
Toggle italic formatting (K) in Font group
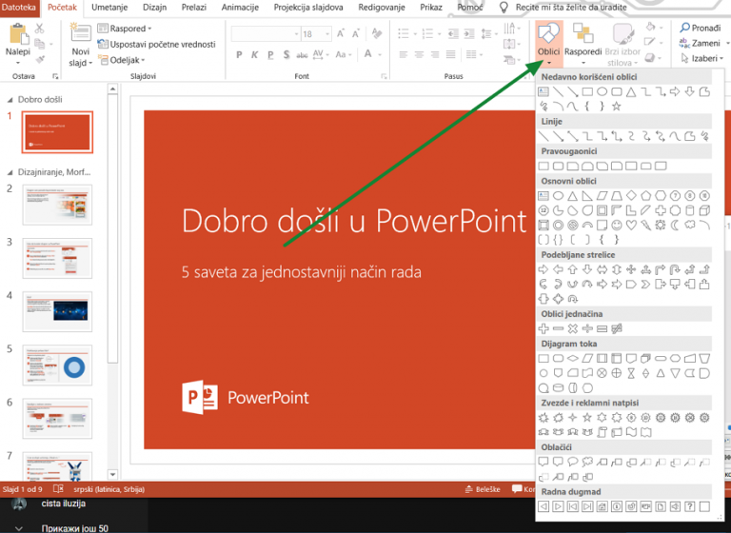coord(252,54)
